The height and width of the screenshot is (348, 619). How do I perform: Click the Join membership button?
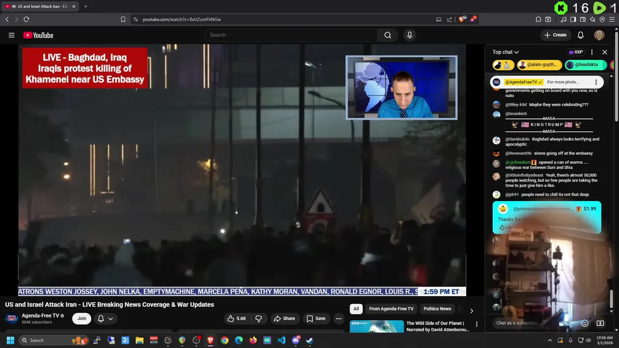point(82,319)
